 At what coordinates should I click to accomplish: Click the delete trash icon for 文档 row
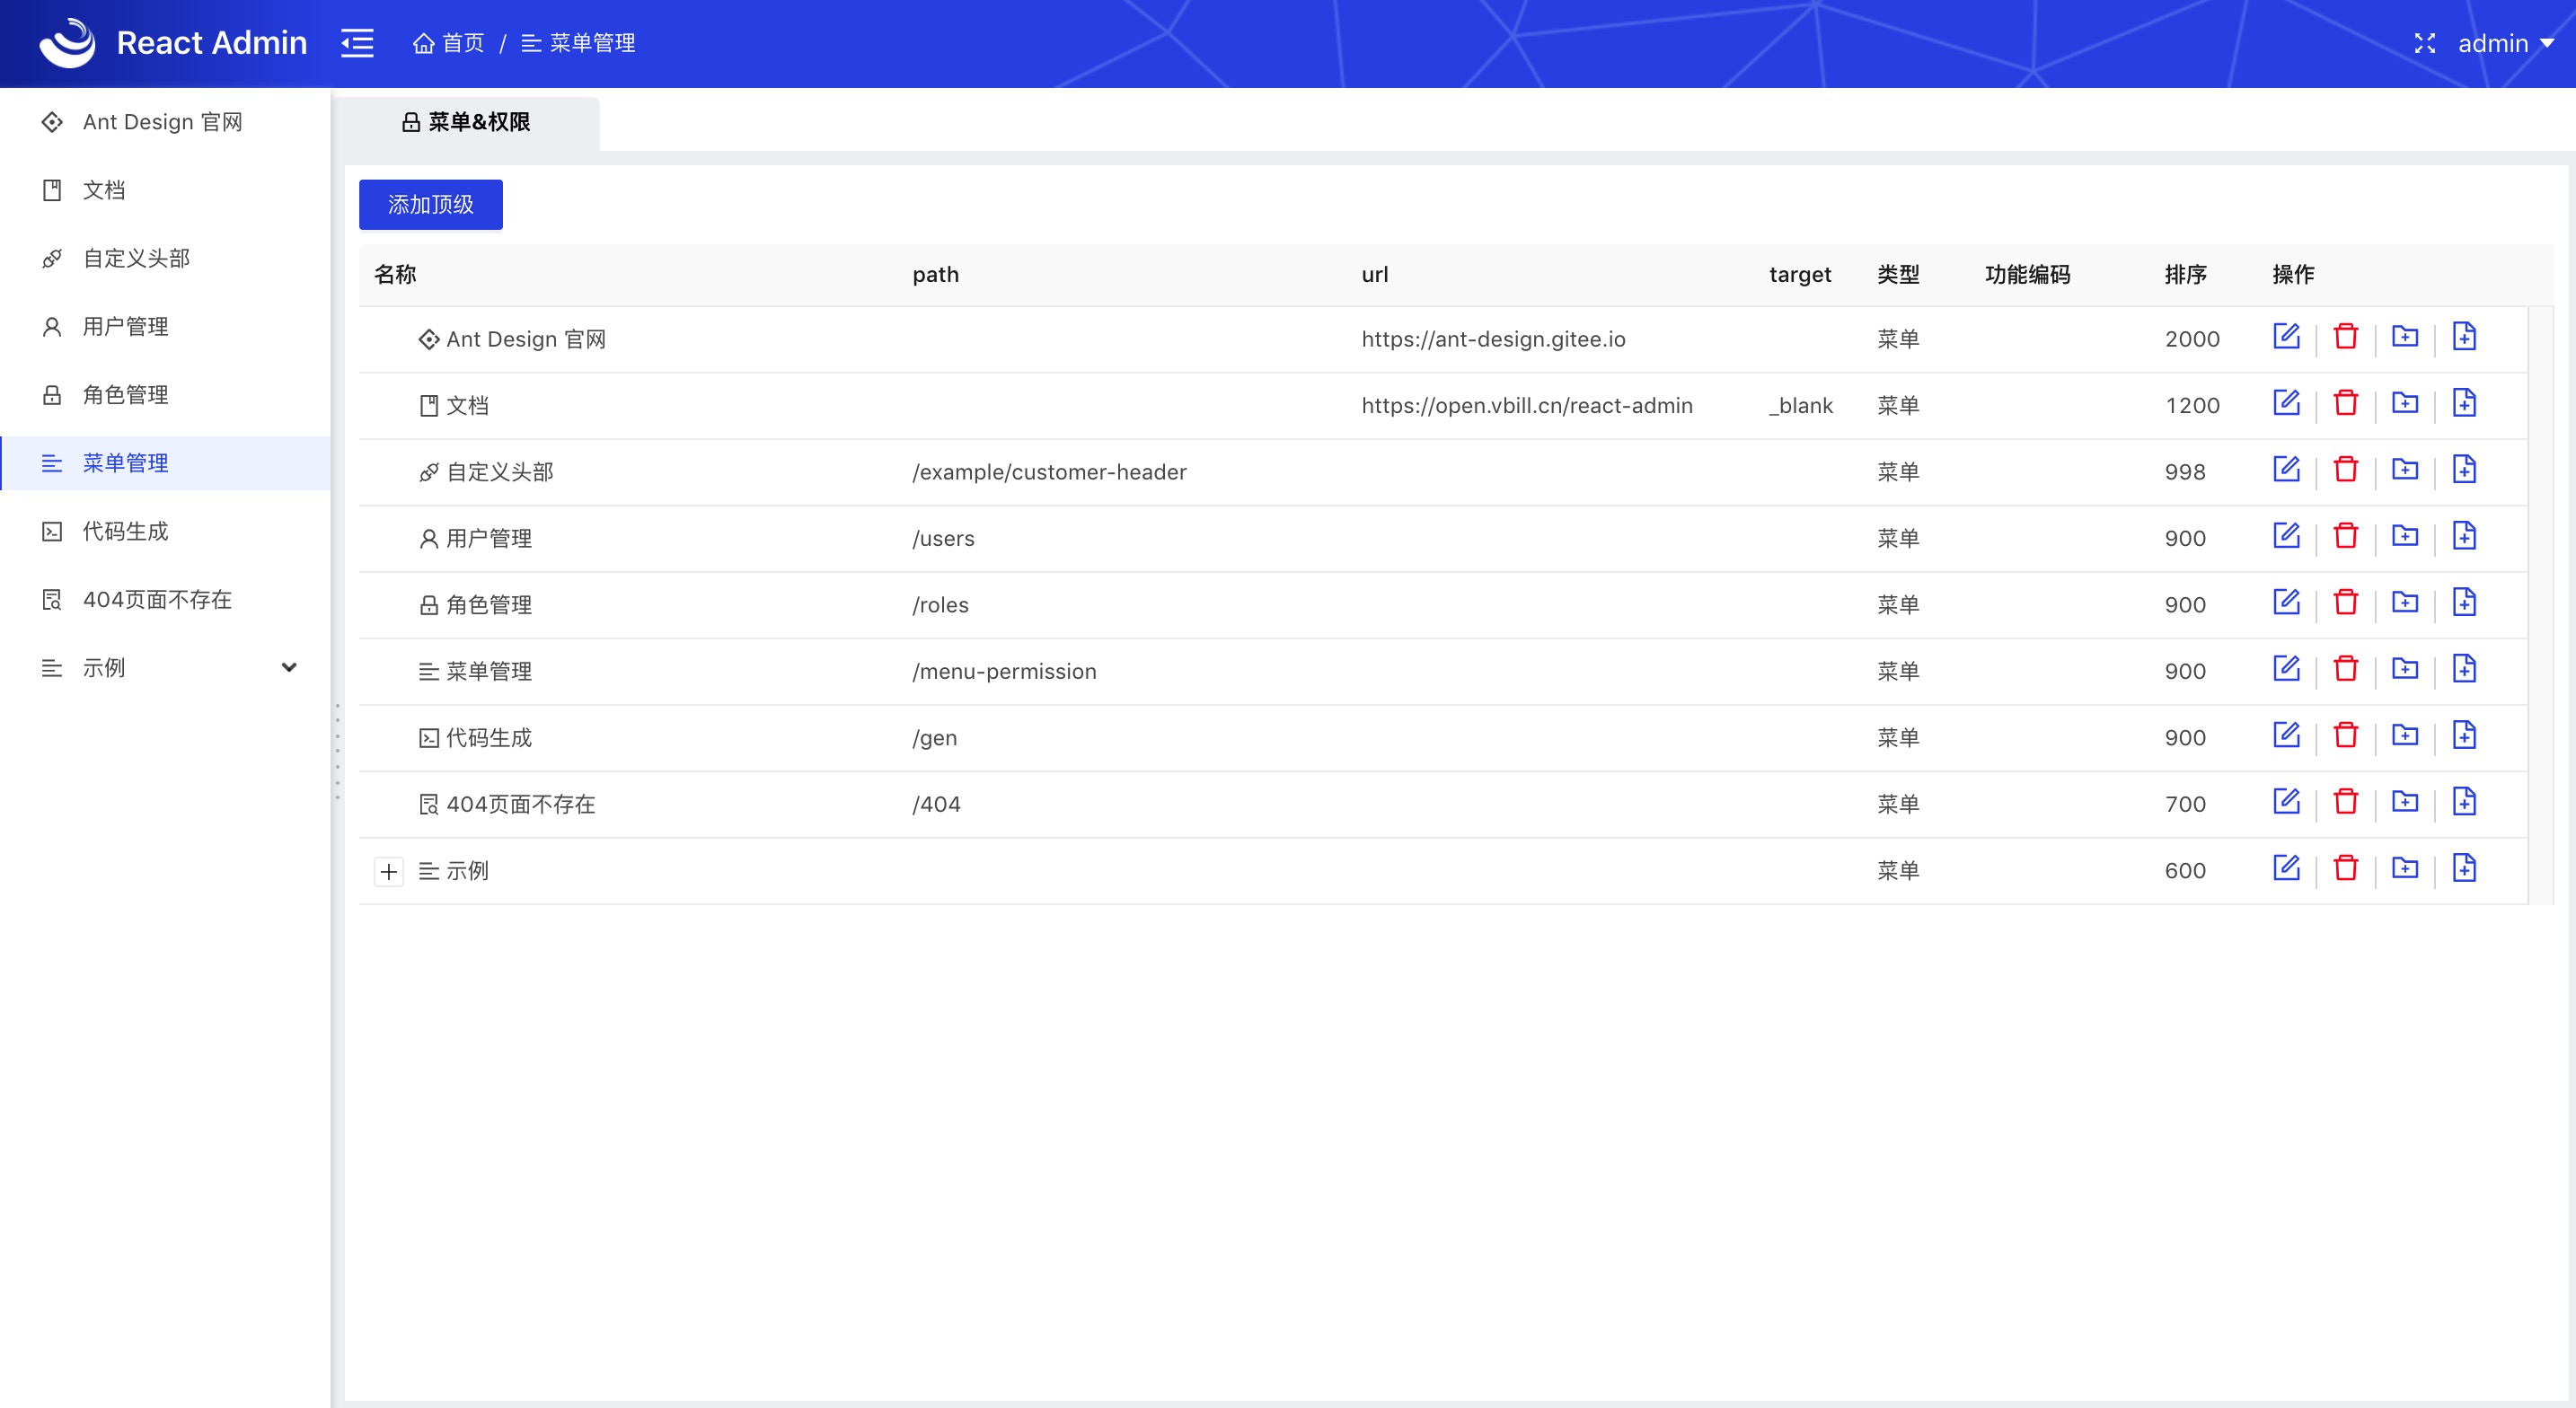point(2345,403)
